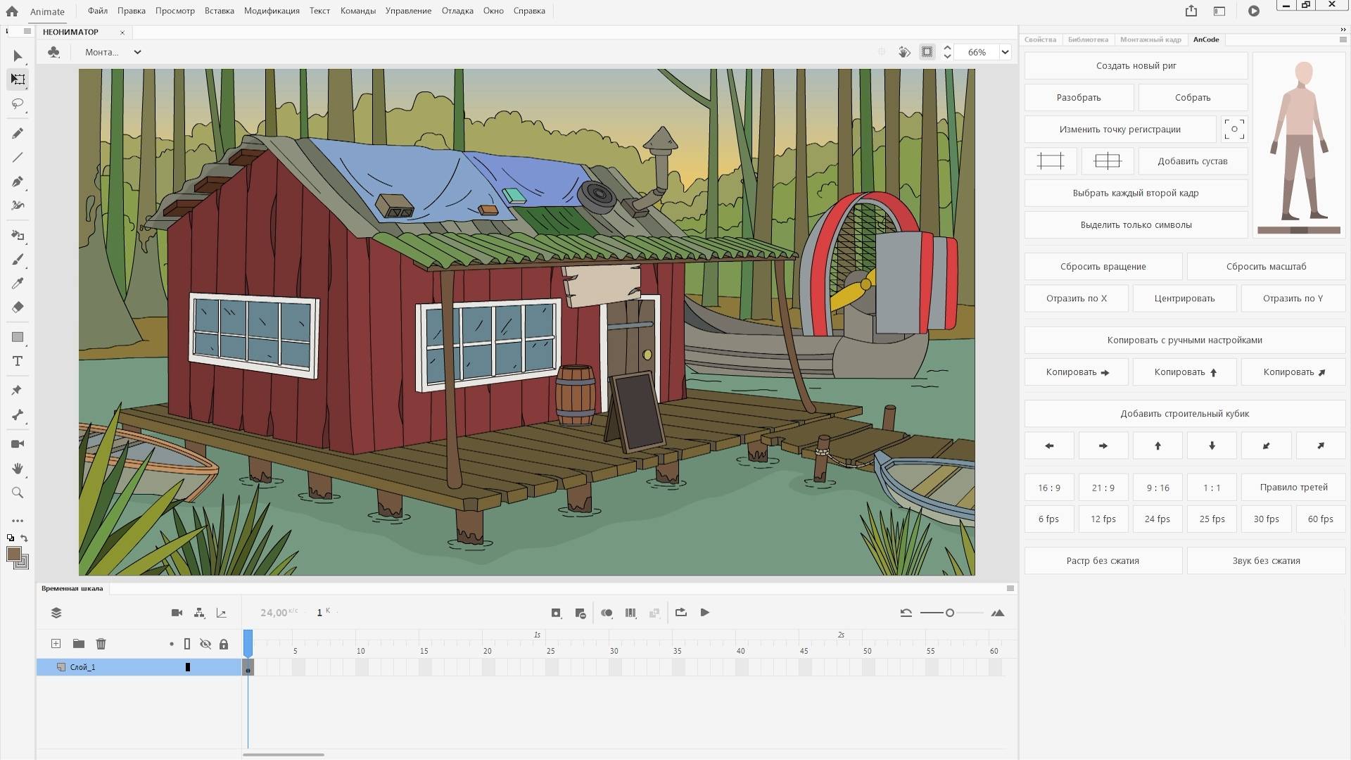Toggle visibility eye for all layers

click(205, 644)
